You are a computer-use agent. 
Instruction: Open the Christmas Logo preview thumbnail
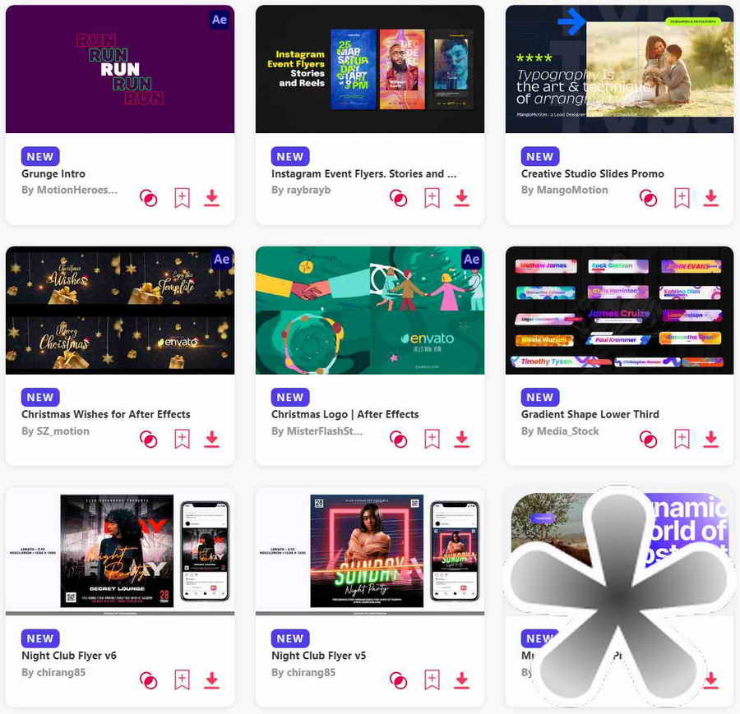pos(370,311)
